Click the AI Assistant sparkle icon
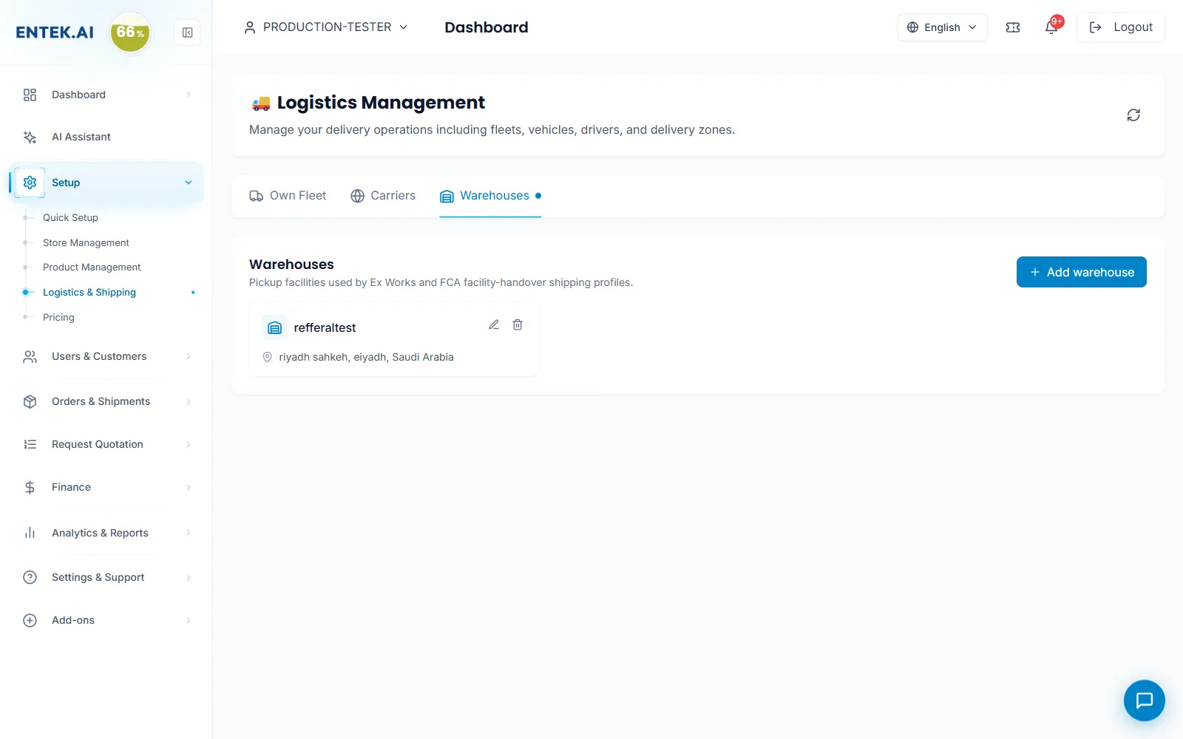The width and height of the screenshot is (1183, 739). 30,137
